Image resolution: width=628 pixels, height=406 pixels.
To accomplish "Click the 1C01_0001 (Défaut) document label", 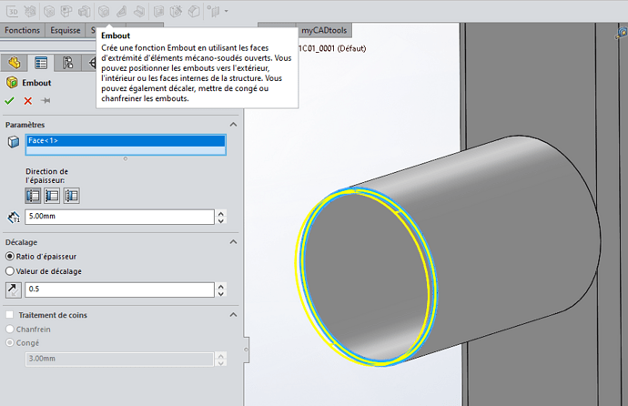I will click(332, 48).
